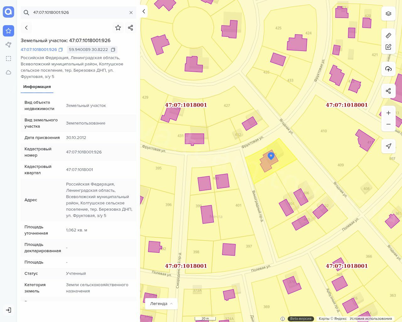Viewport: 402px width, 322px height.
Task: Add parcel to favorites with star
Action: coord(118,28)
